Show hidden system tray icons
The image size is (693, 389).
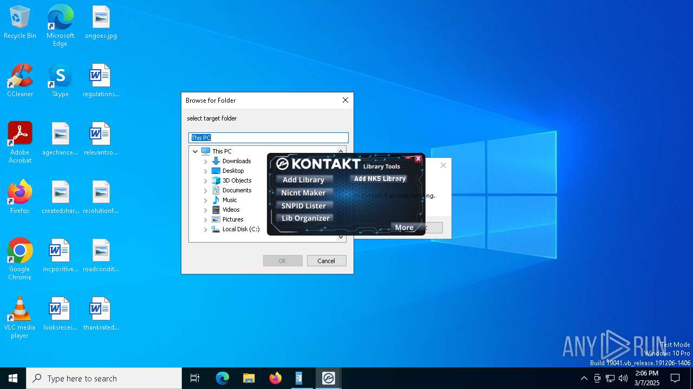pos(584,378)
